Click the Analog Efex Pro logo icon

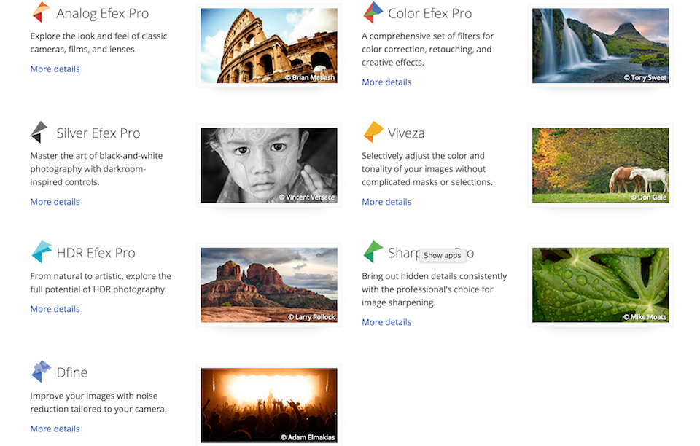click(41, 12)
